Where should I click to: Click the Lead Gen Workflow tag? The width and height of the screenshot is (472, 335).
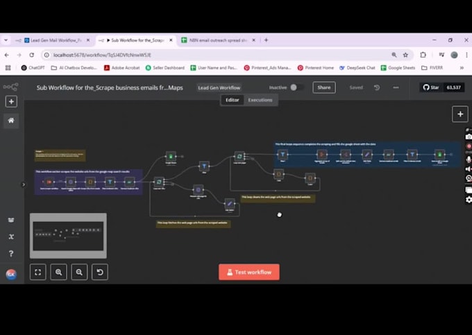(x=219, y=88)
